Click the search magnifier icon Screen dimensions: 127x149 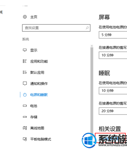tap(87, 28)
